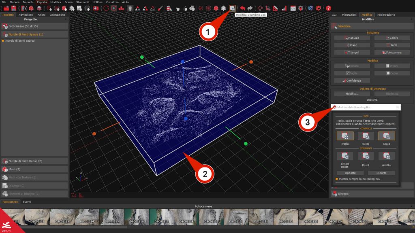
Task: Click the plain Reset icon in bounding box dialog
Action: [x=366, y=156]
